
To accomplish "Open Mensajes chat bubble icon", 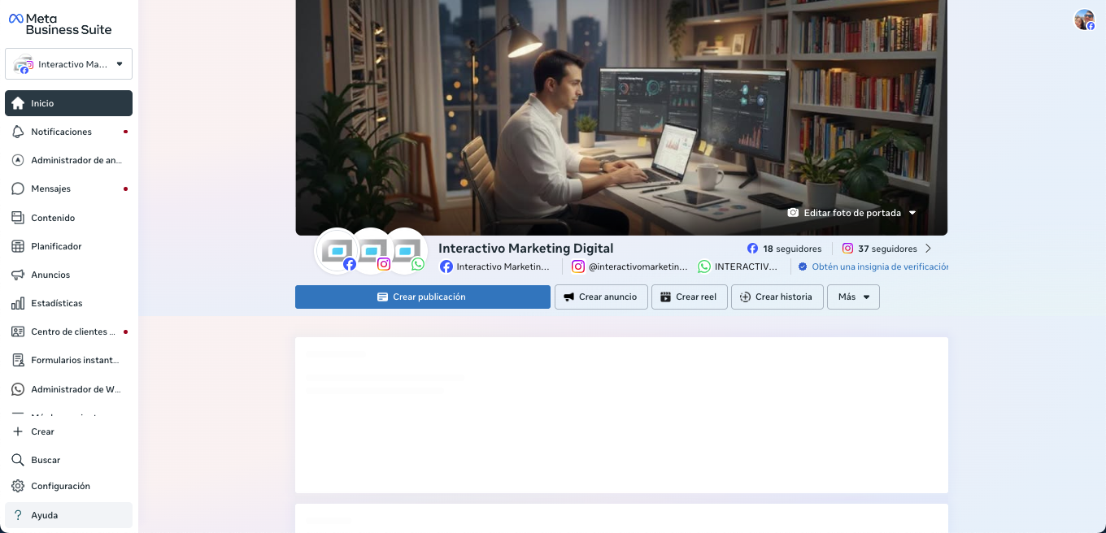I will click(x=18, y=188).
